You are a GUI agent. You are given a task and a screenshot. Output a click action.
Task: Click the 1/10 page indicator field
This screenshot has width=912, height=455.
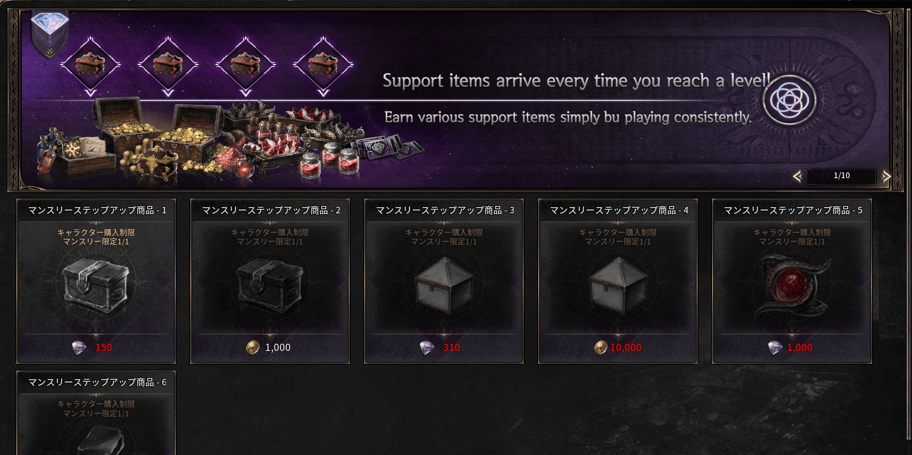842,176
